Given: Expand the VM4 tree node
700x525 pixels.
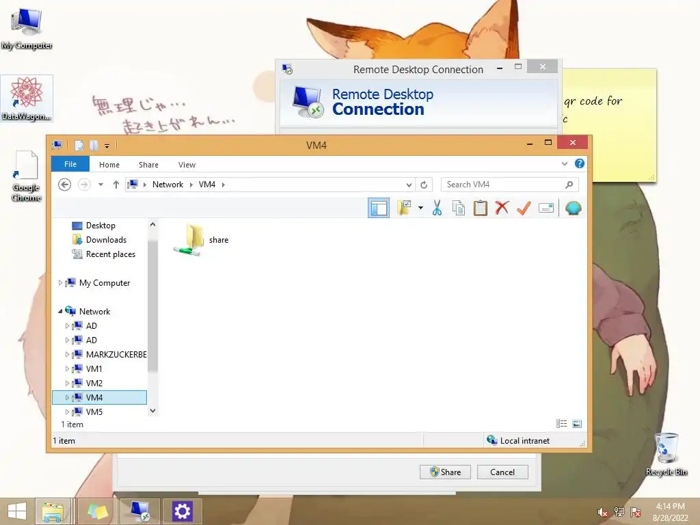Looking at the screenshot, I should (x=68, y=397).
